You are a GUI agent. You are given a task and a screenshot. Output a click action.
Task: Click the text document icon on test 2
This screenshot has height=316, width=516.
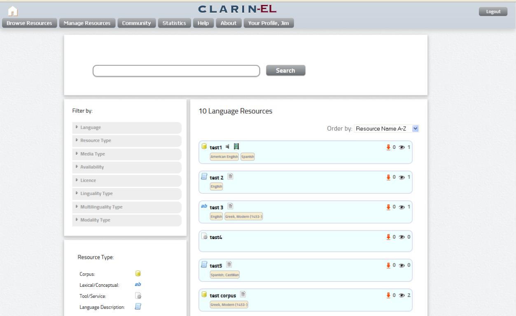click(x=231, y=176)
